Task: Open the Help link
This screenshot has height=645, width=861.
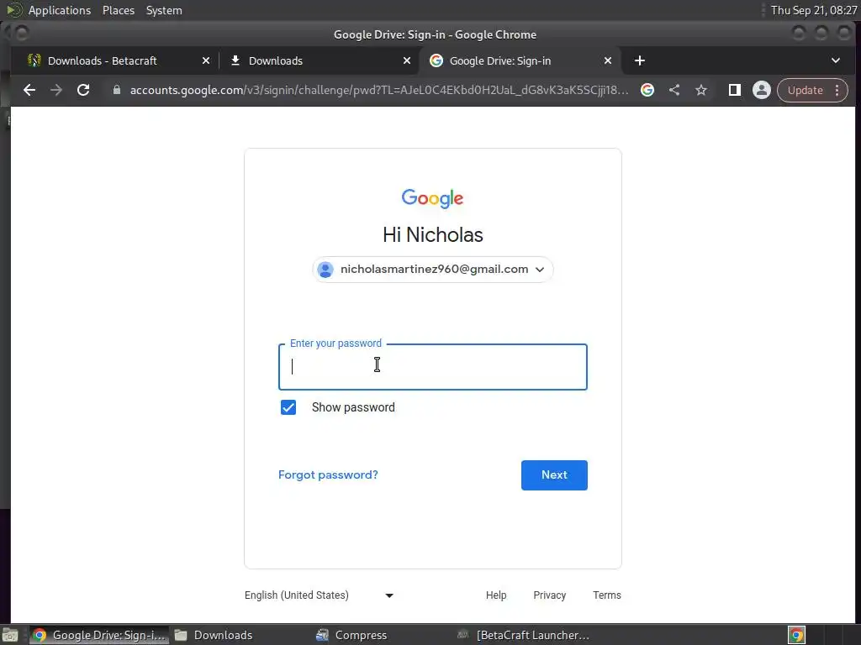Action: tap(496, 595)
